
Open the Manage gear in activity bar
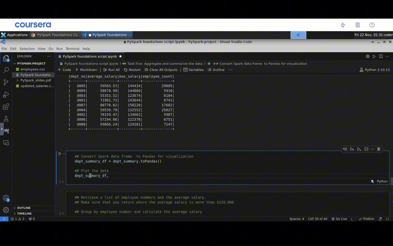click(6, 210)
